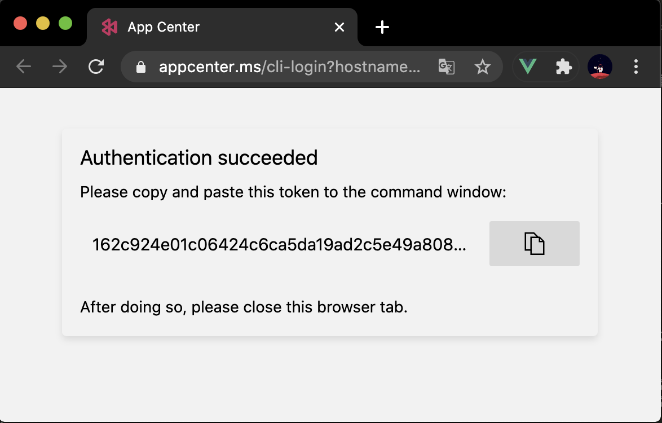Open the Extensions puzzle piece menu
The image size is (662, 423).
pos(563,67)
